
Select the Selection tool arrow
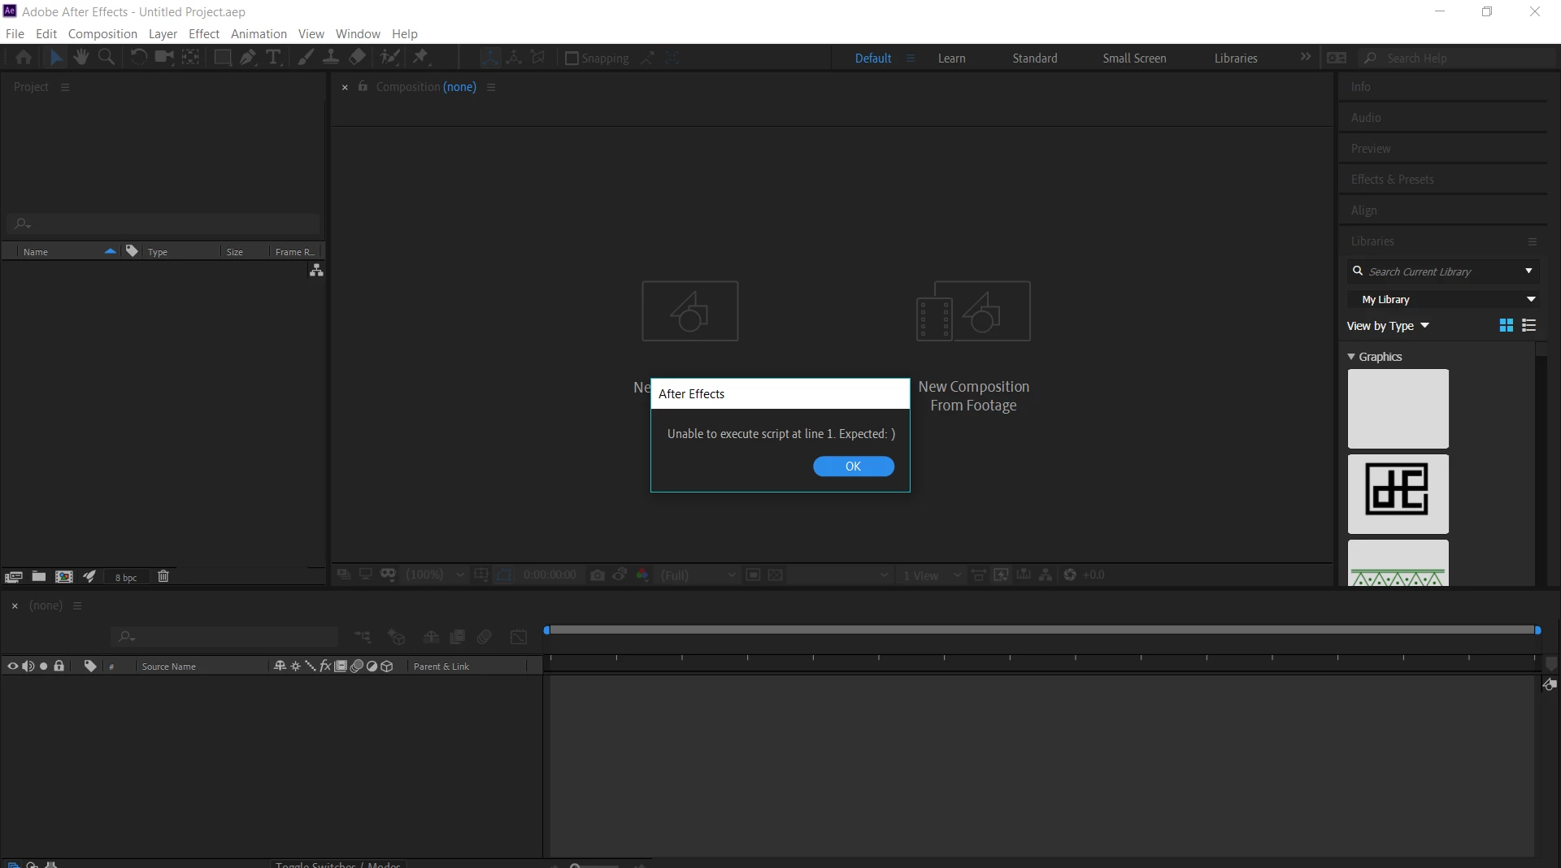tap(55, 57)
